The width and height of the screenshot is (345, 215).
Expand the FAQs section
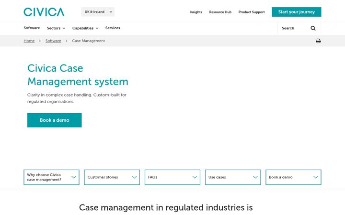point(172,177)
